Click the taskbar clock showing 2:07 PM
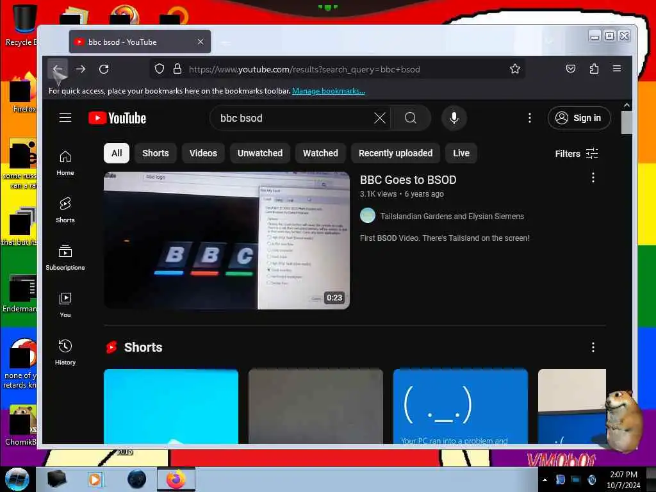The width and height of the screenshot is (656, 492). pyautogui.click(x=623, y=480)
